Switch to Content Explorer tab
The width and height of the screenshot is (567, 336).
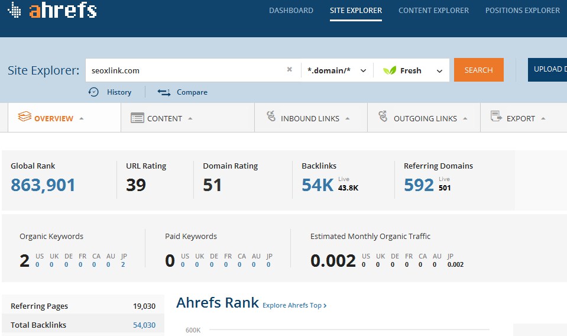pos(433,11)
